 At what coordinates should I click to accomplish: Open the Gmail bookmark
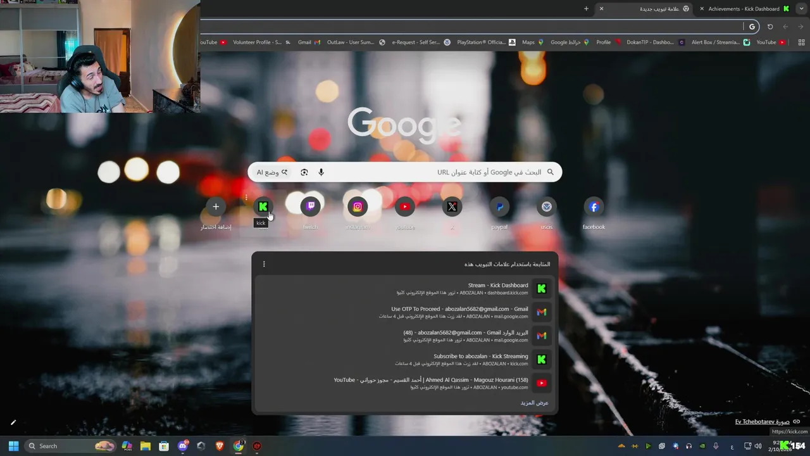(309, 42)
